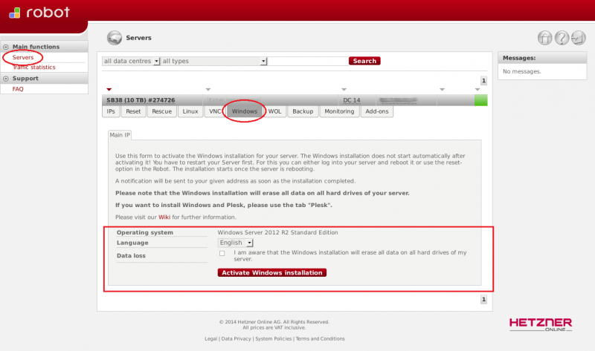Open the Add-ons tab
This screenshot has width=595, height=351.
click(377, 111)
